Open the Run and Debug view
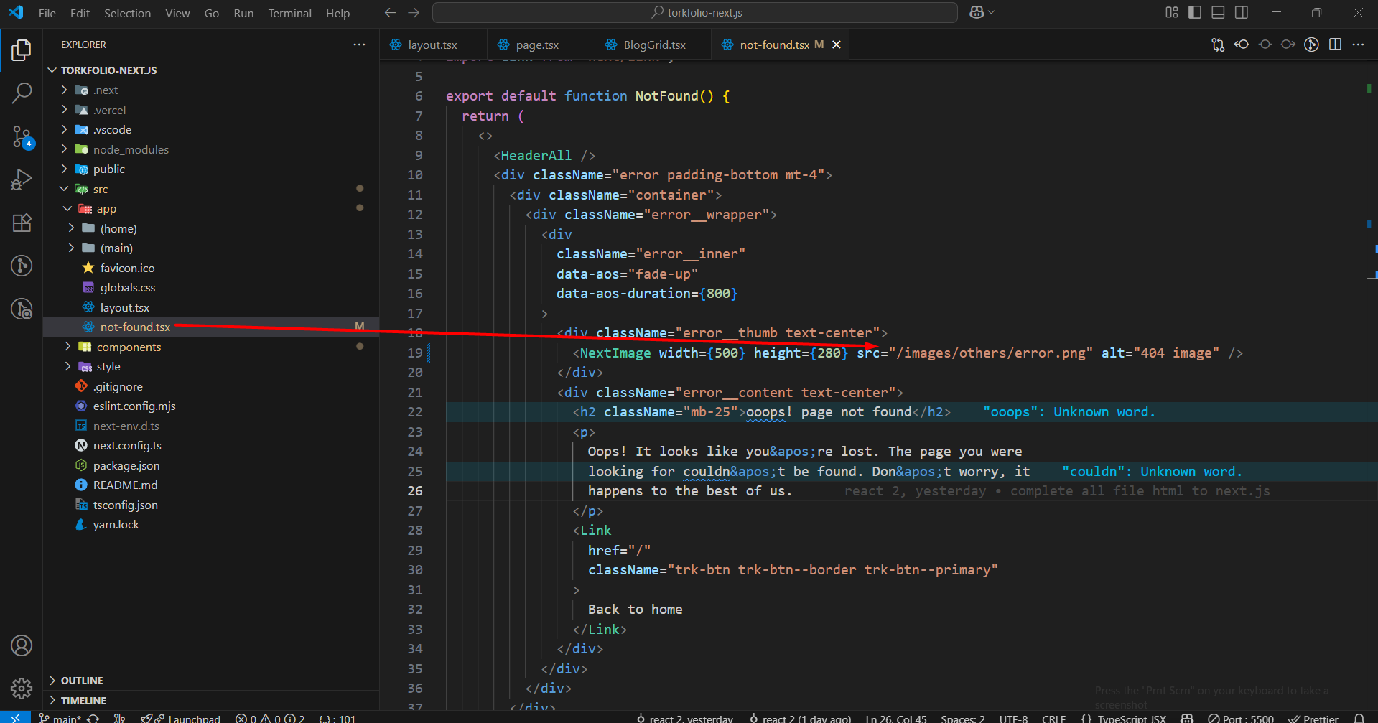The height and width of the screenshot is (723, 1378). click(22, 179)
